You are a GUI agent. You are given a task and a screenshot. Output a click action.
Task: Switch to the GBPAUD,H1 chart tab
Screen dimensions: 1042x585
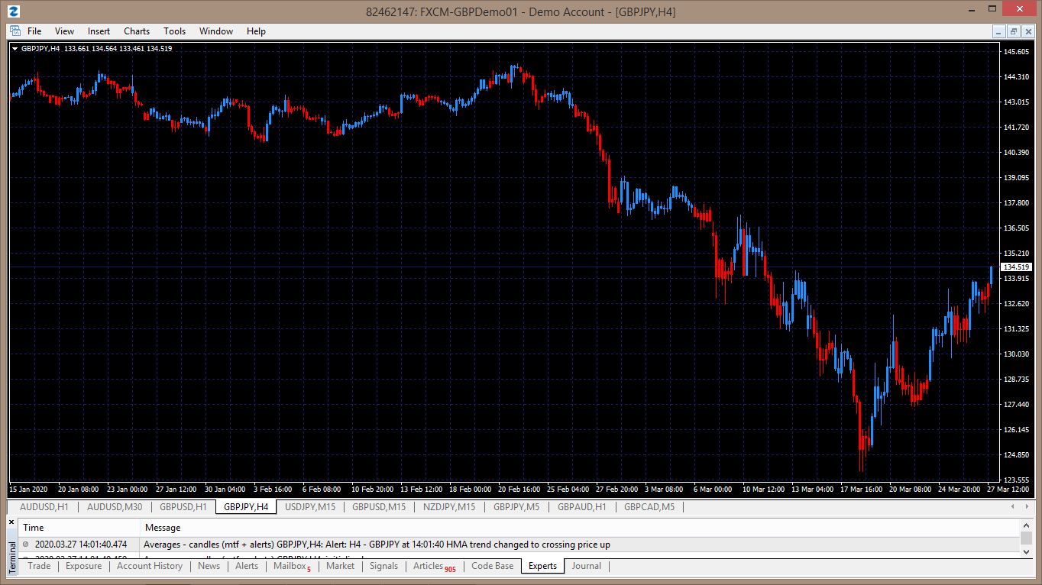coord(582,506)
